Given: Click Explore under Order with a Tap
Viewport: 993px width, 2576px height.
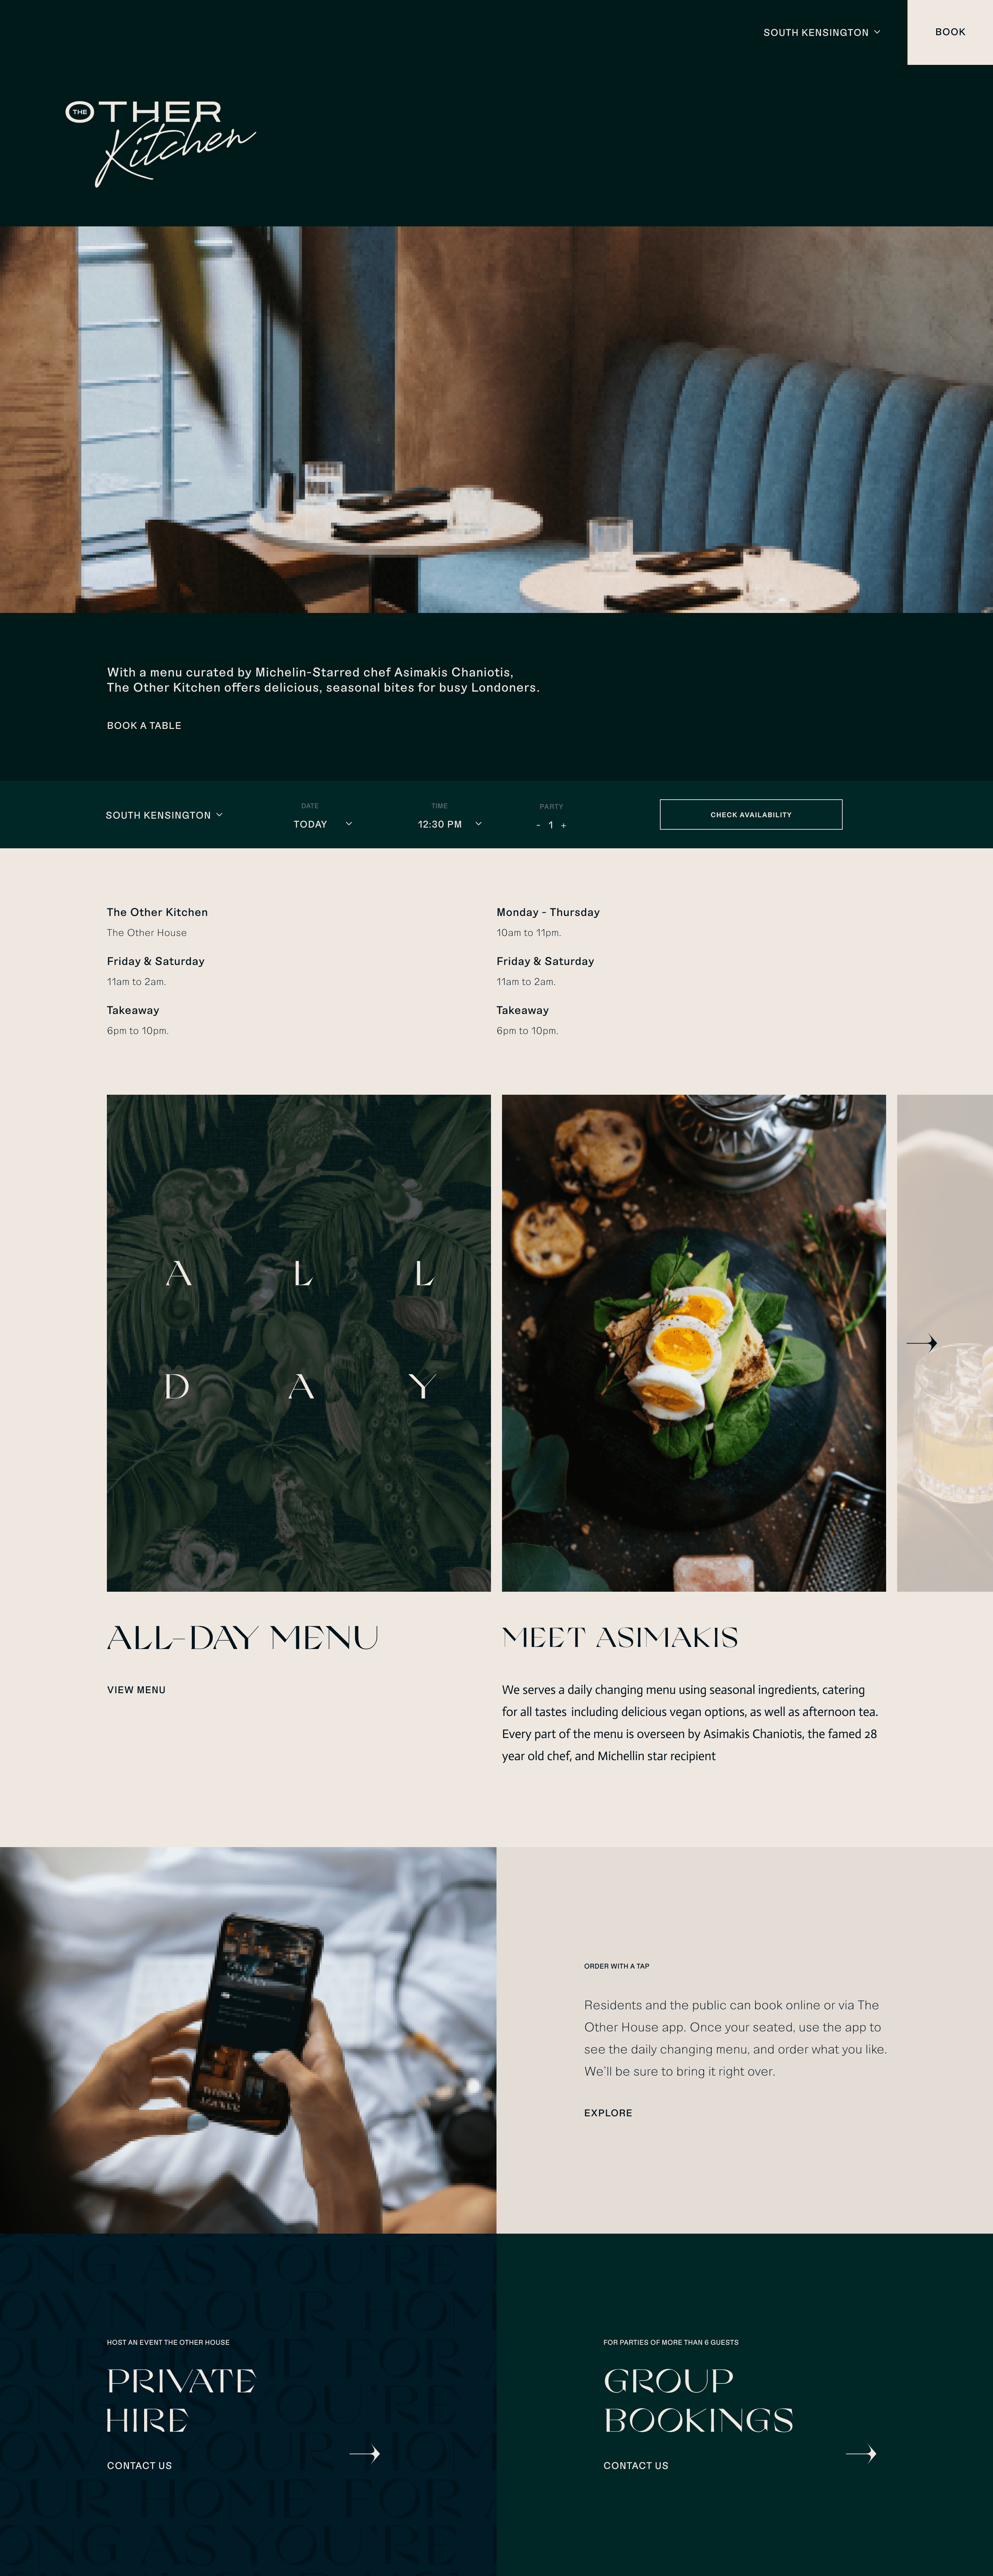Looking at the screenshot, I should click(608, 2113).
